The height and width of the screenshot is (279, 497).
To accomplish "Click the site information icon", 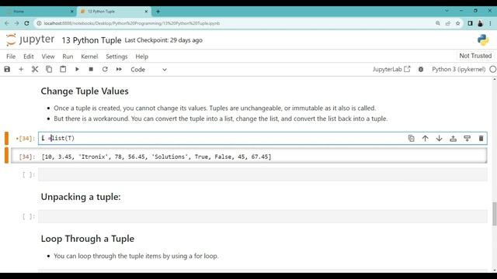I will pyautogui.click(x=39, y=23).
